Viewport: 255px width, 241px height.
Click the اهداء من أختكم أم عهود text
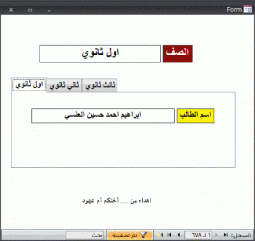[x=117, y=201]
